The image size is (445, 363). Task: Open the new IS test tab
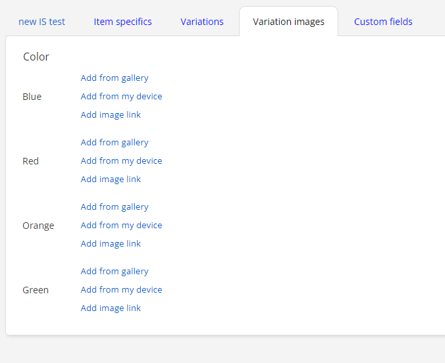pyautogui.click(x=41, y=22)
